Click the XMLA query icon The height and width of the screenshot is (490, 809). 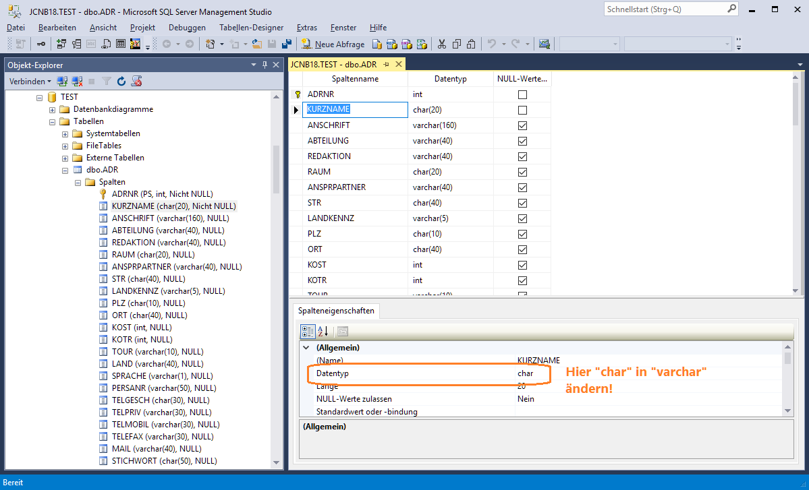click(422, 44)
